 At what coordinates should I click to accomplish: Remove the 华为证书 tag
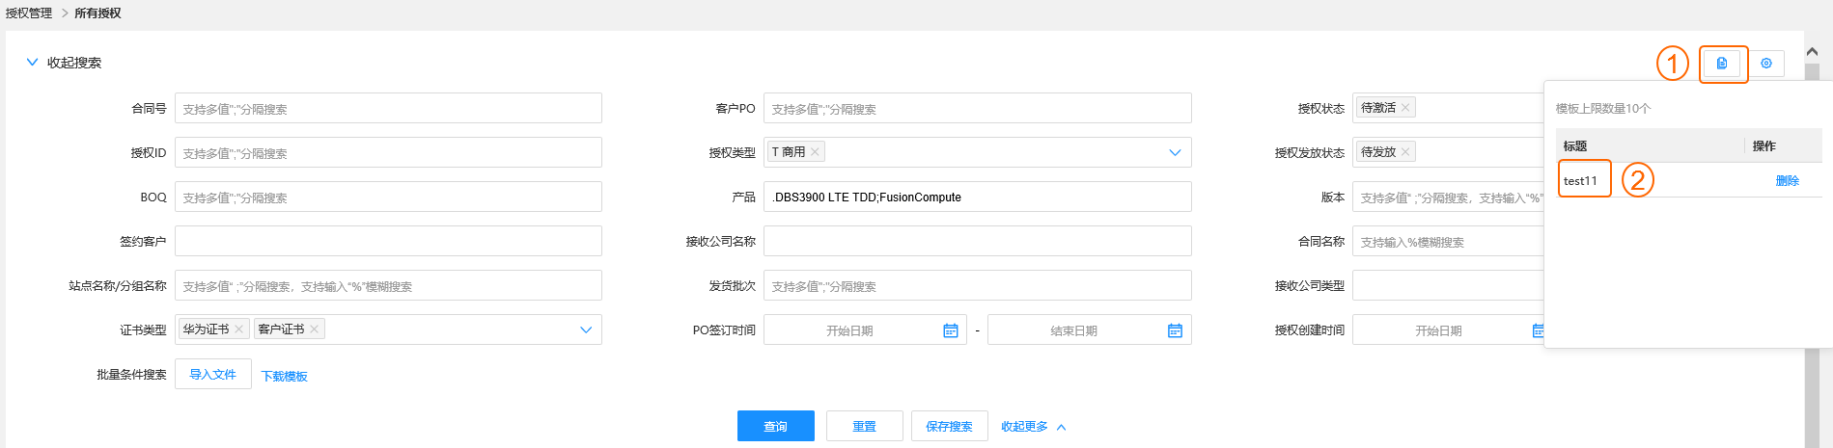coord(238,329)
